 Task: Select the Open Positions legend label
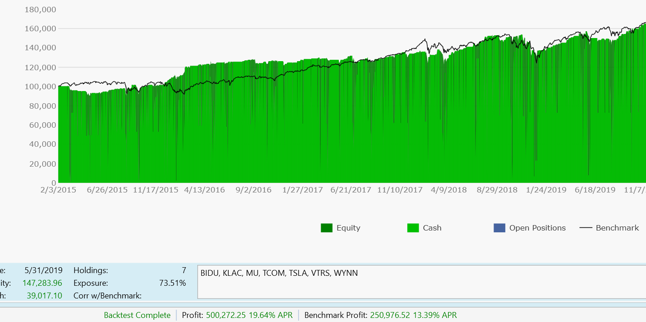pos(537,228)
